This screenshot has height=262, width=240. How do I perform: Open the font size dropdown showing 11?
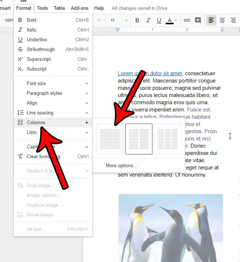coord(119,20)
